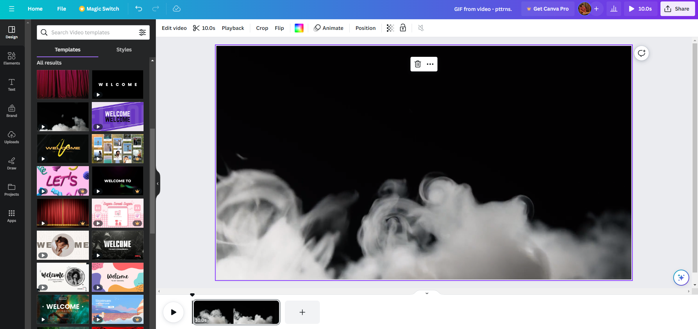The height and width of the screenshot is (329, 698).
Task: Check the cloud save status icon
Action: point(177,9)
